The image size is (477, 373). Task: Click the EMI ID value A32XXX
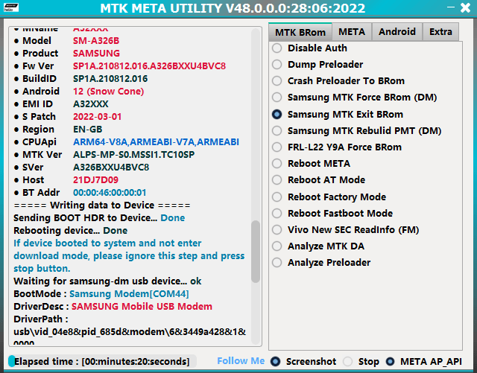pyautogui.click(x=91, y=104)
